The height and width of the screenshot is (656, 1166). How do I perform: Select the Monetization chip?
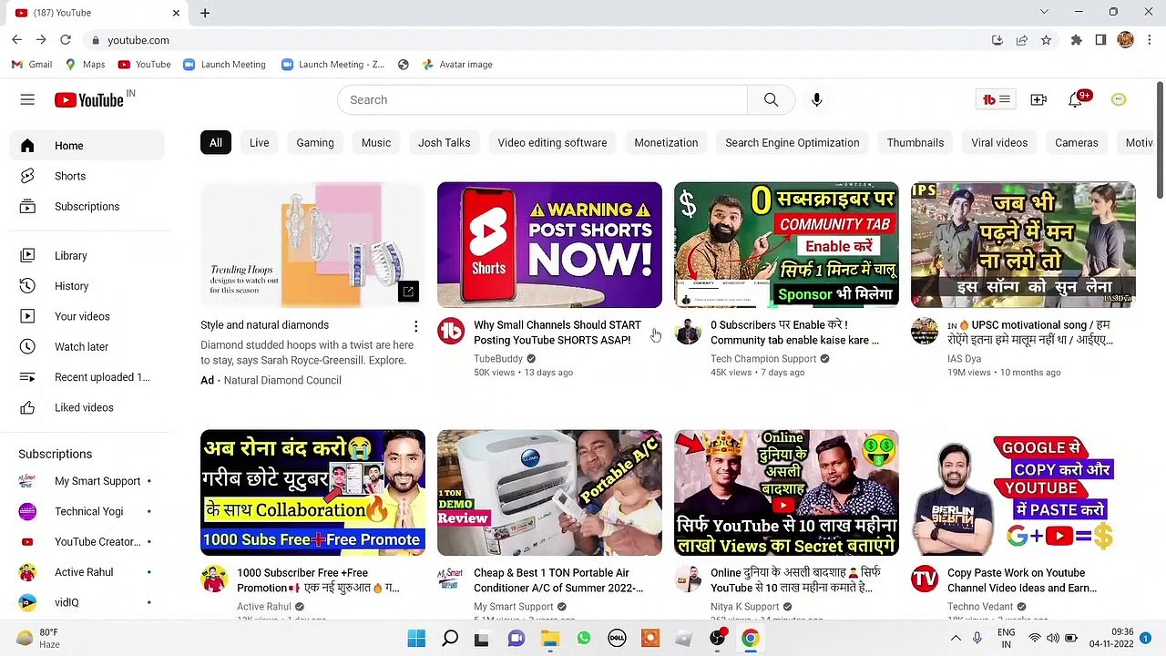click(x=666, y=143)
